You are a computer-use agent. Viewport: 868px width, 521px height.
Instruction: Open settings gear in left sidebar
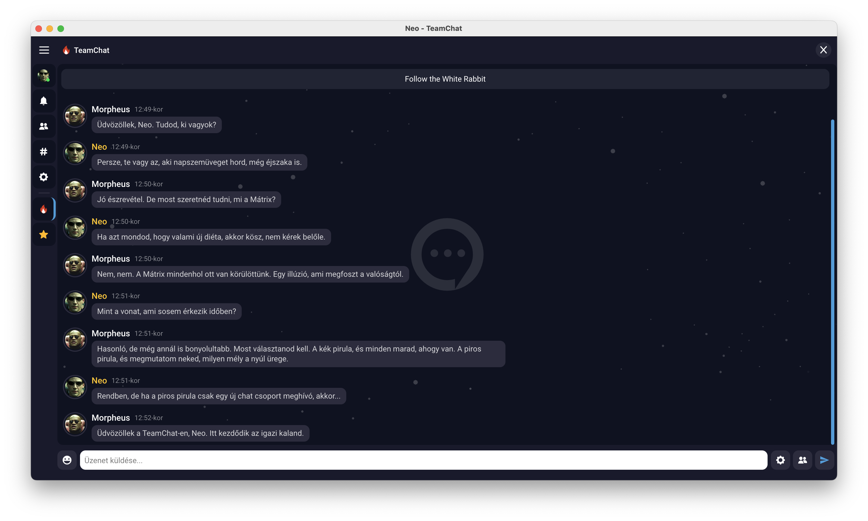(x=44, y=177)
